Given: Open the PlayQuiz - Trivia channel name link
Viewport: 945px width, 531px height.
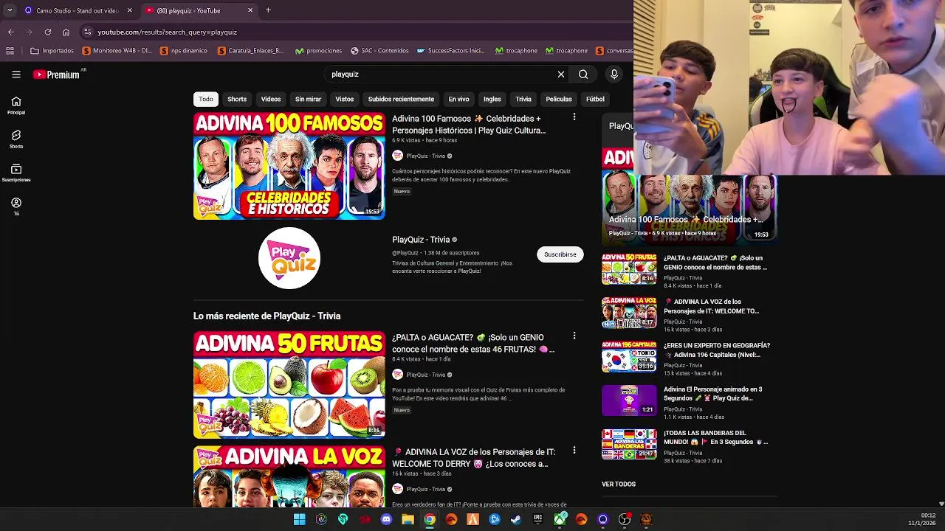Looking at the screenshot, I should (x=421, y=240).
